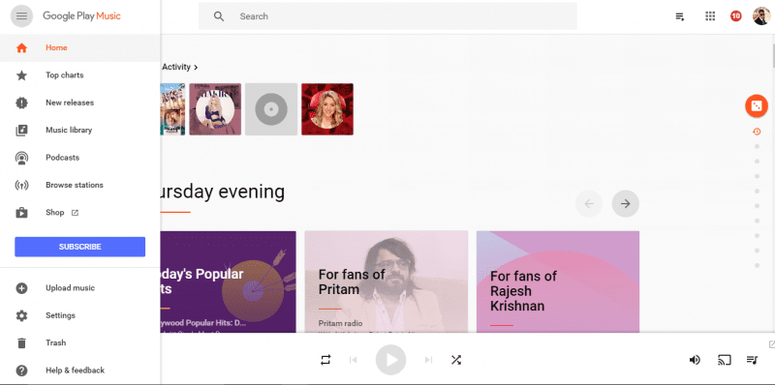The image size is (775, 385).
Task: Open the notifications badge showing 10
Action: [736, 16]
